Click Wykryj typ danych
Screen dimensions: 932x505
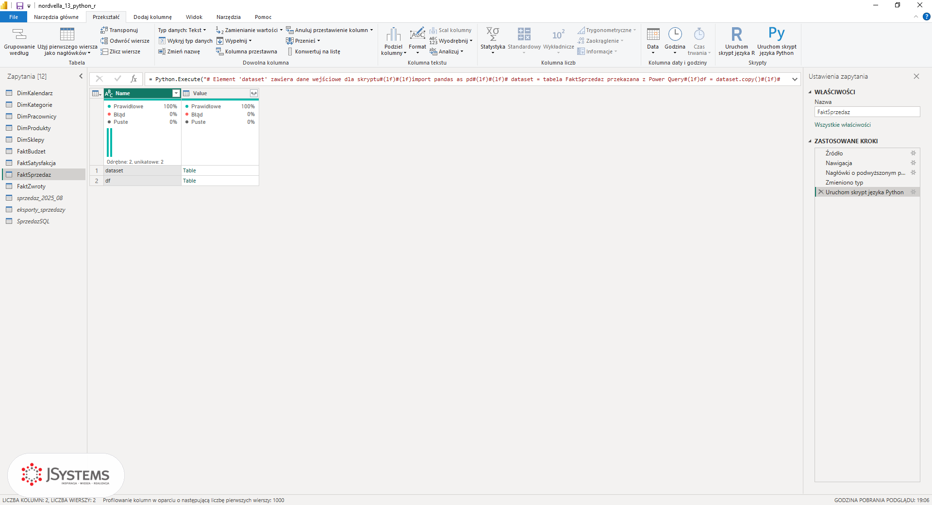pyautogui.click(x=185, y=41)
